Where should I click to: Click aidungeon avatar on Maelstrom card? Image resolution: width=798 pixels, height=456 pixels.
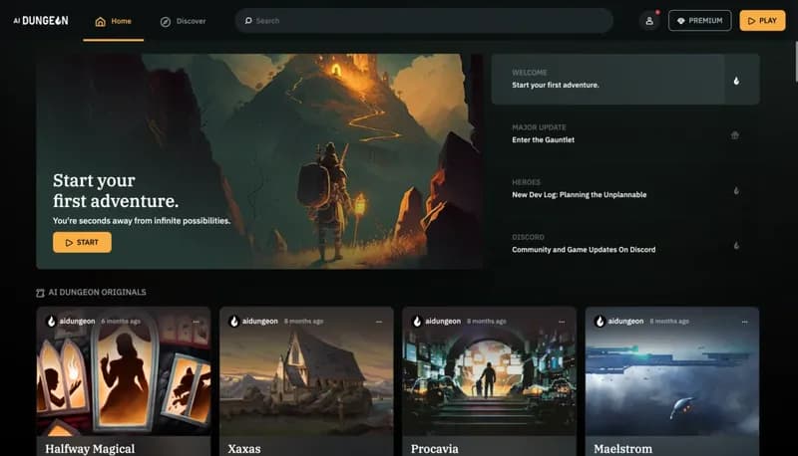click(599, 322)
